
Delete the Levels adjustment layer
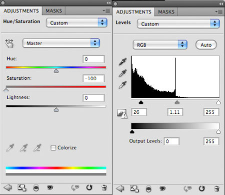pos(216,188)
